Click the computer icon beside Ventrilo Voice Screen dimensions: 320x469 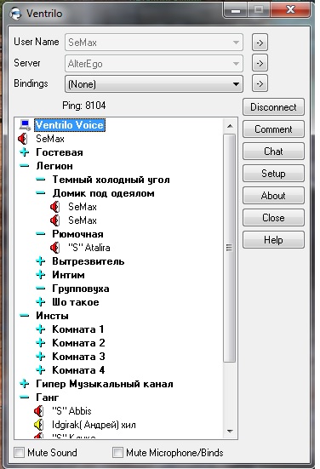pos(25,125)
